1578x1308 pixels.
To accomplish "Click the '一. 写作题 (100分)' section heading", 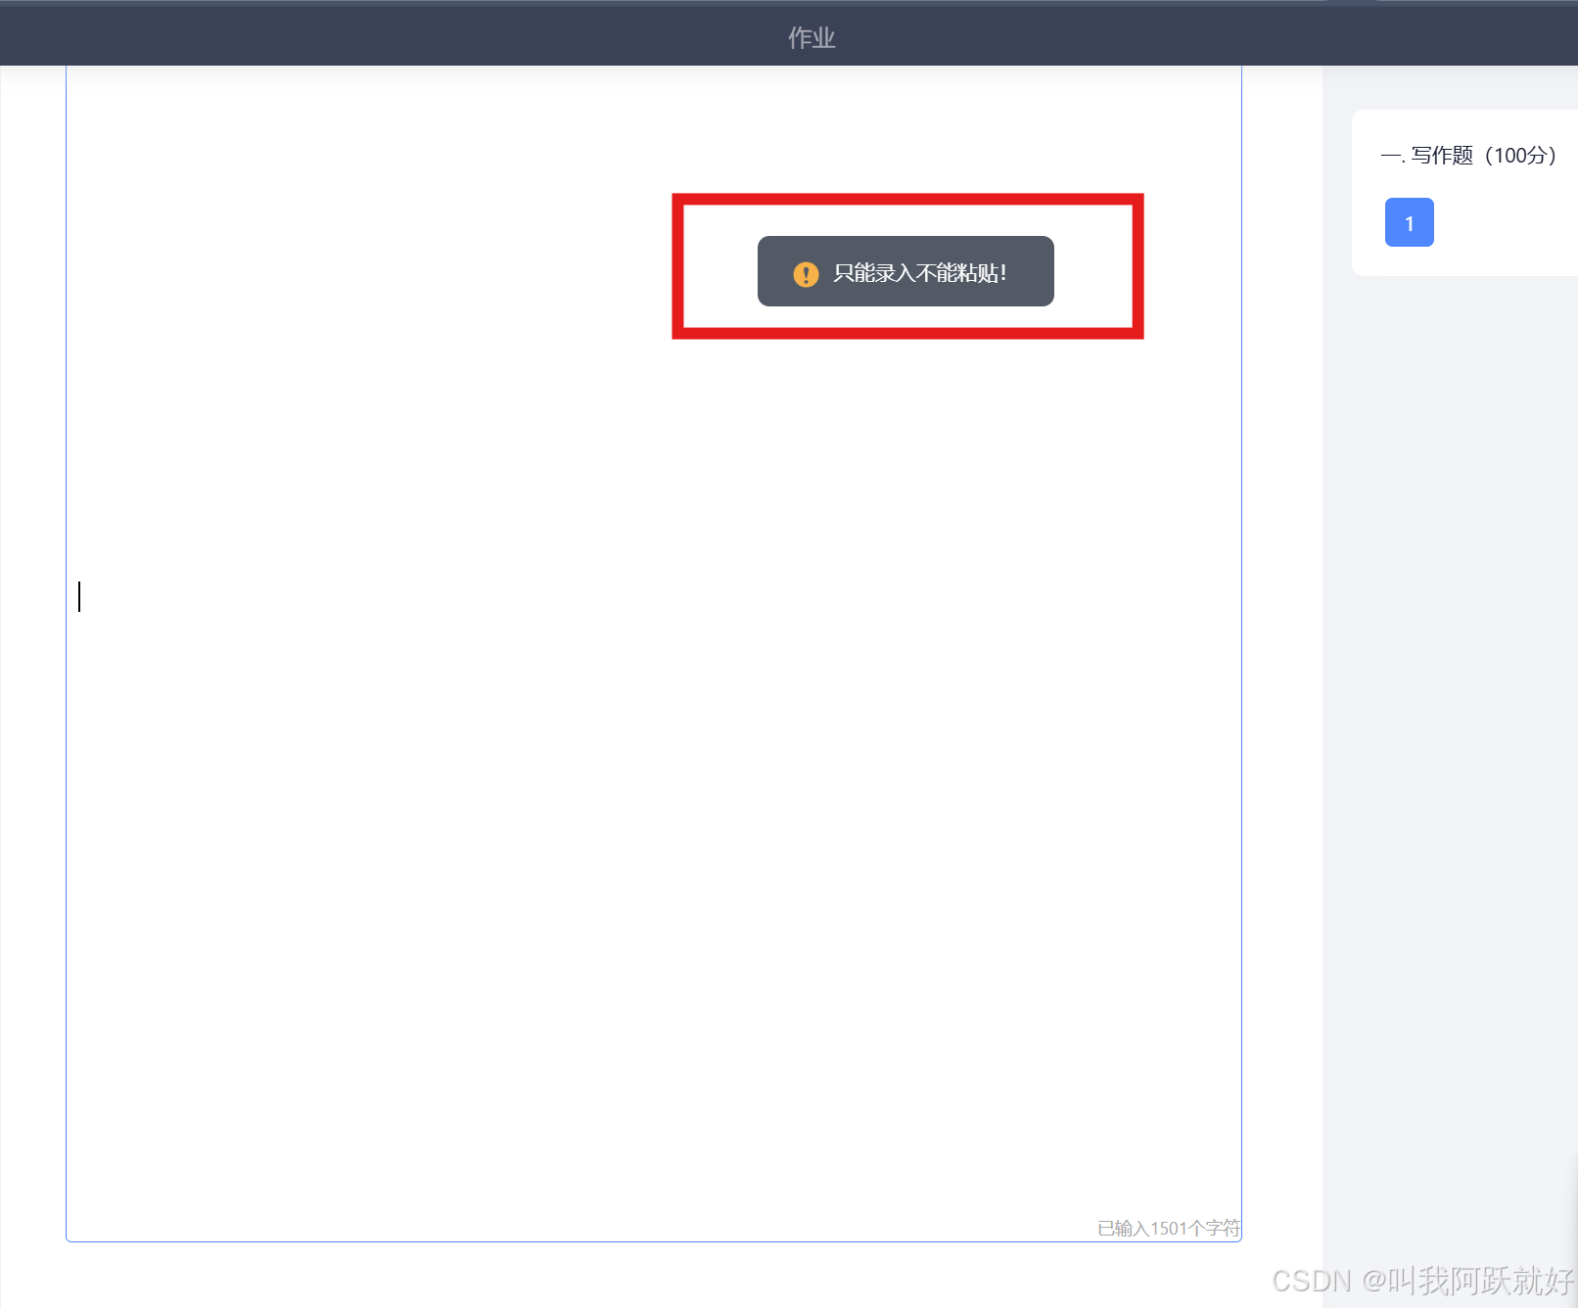I will tap(1468, 155).
